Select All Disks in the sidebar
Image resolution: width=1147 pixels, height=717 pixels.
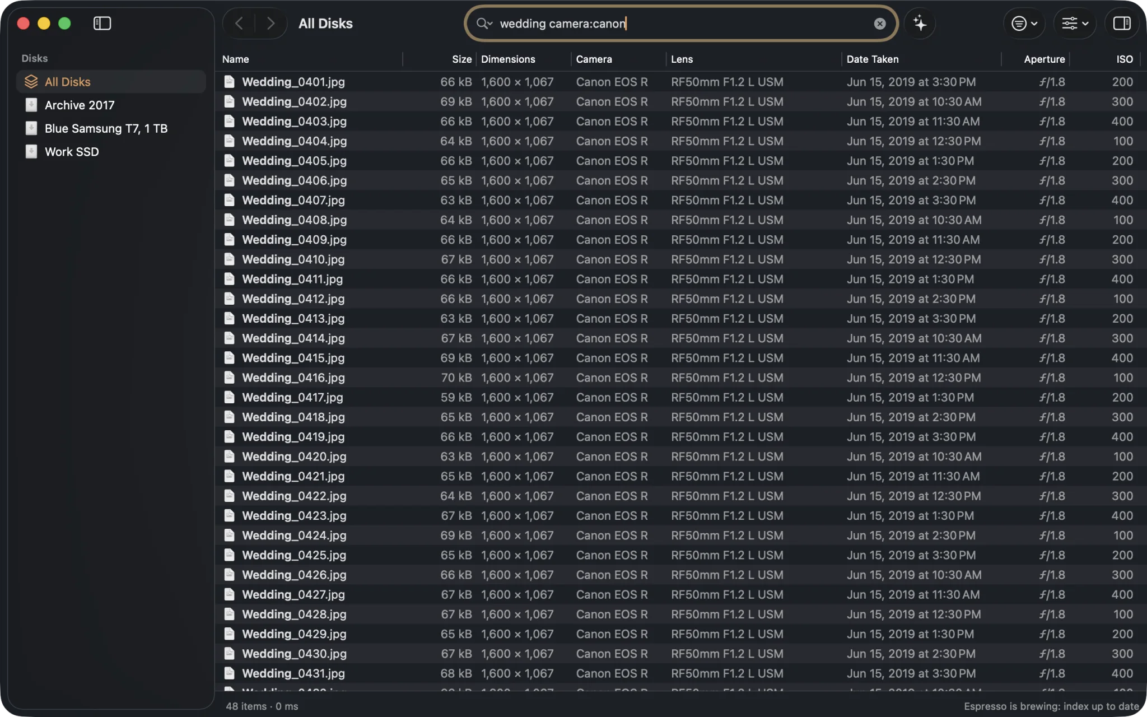[x=111, y=82]
